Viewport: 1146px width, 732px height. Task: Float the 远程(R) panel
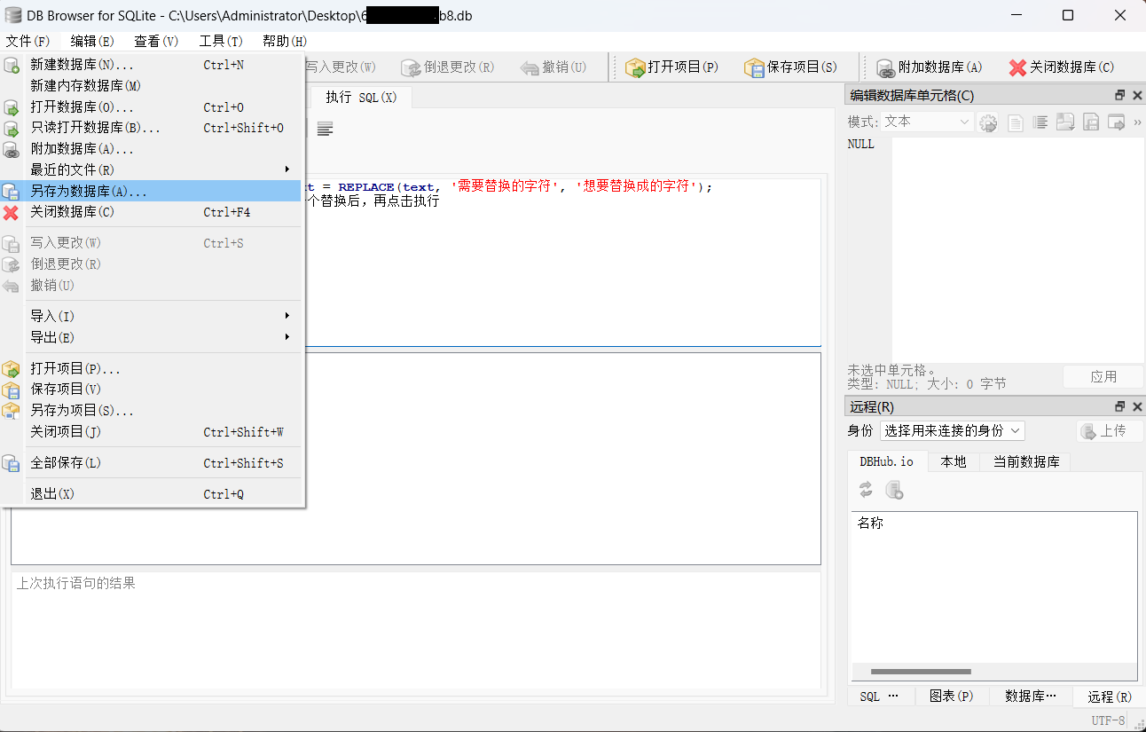tap(1120, 406)
